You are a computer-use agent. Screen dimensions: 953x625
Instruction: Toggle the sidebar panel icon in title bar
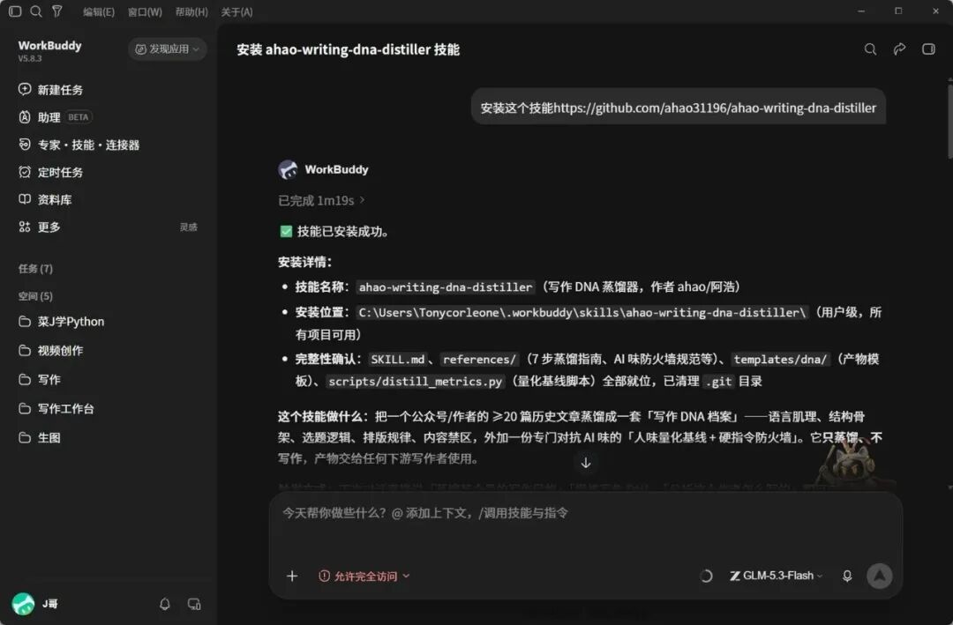[x=15, y=11]
